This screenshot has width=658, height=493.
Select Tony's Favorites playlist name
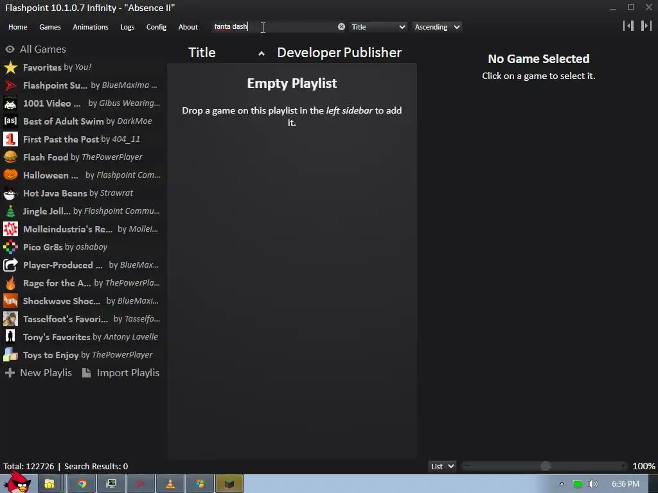57,337
